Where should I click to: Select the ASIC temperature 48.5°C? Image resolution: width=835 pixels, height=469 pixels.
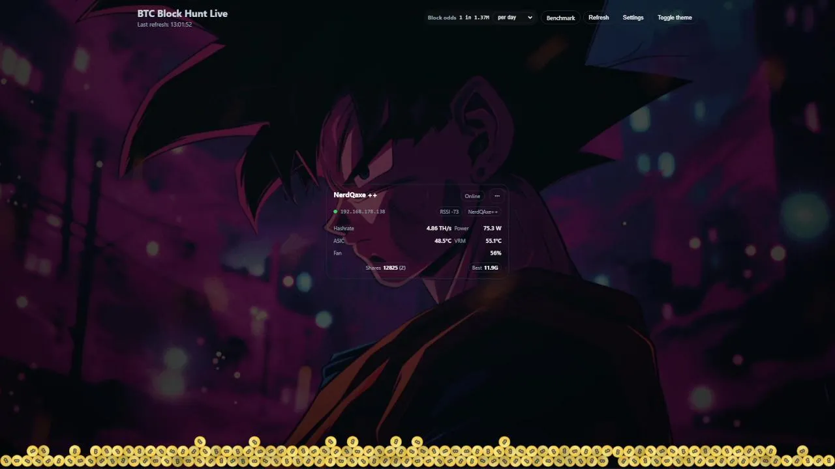point(443,241)
